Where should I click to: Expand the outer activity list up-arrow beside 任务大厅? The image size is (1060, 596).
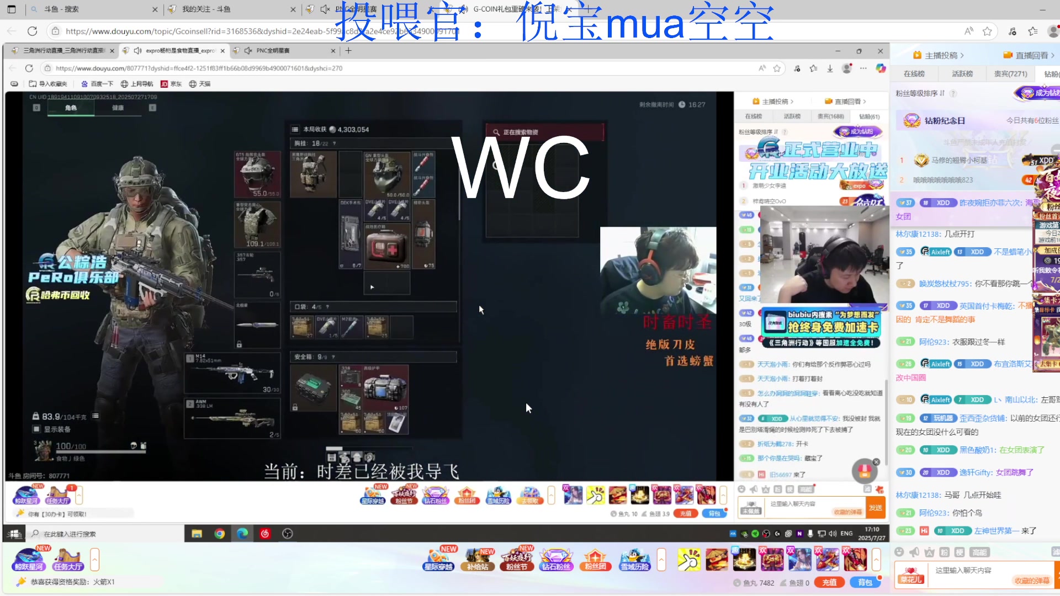click(x=94, y=560)
